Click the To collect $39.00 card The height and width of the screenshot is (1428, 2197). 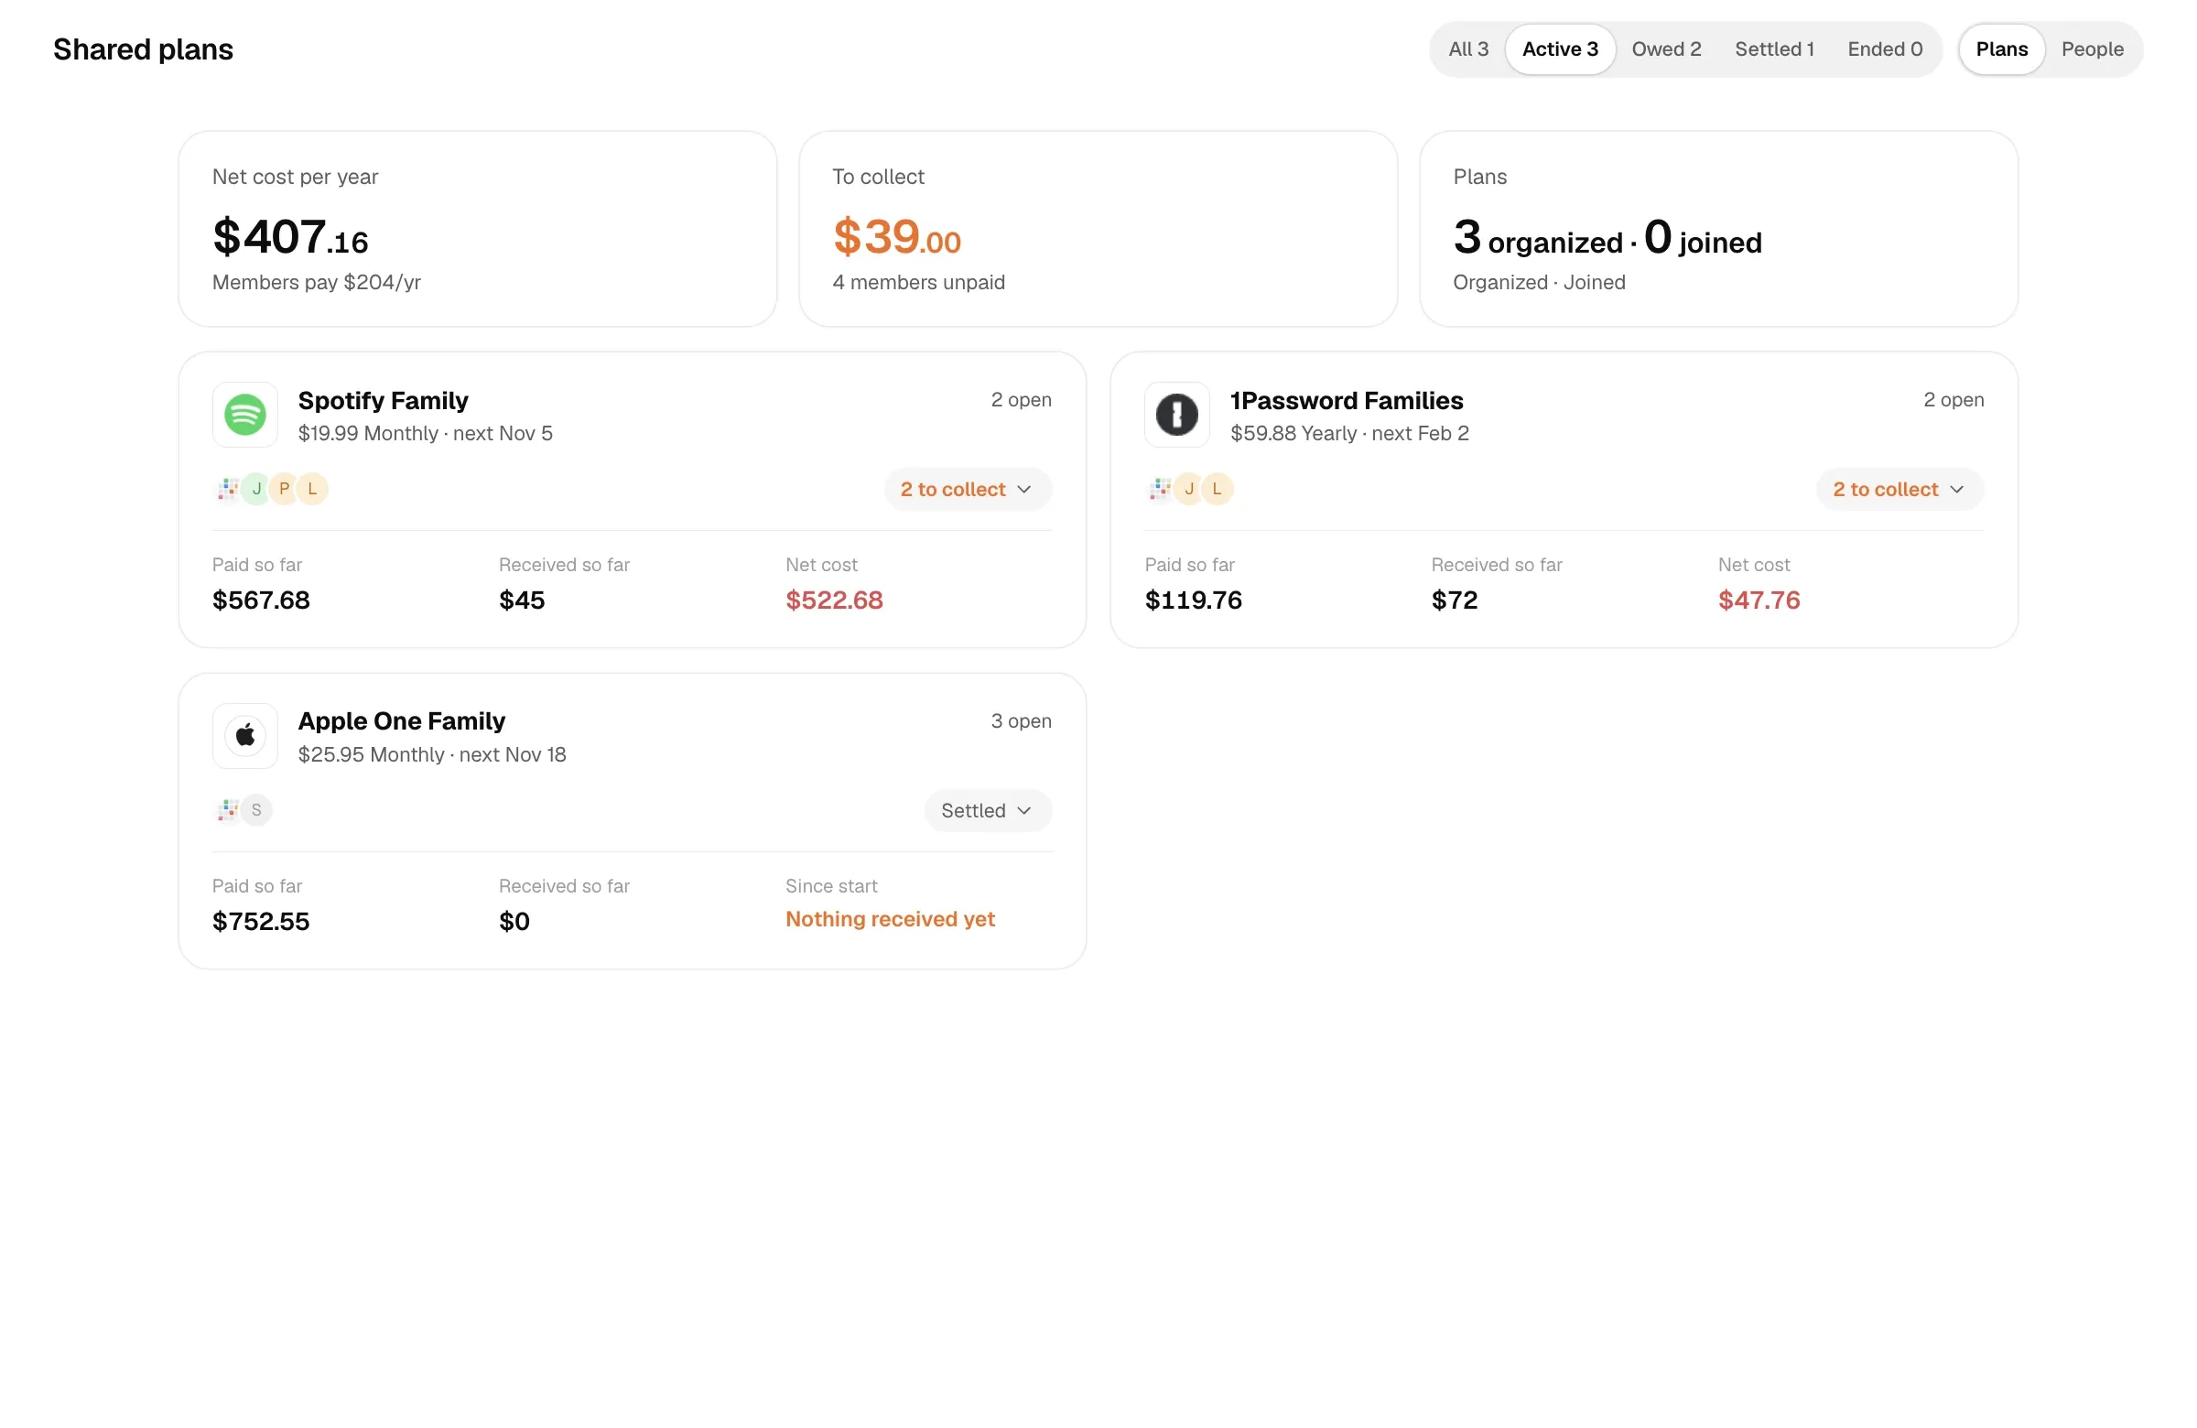pos(1098,229)
